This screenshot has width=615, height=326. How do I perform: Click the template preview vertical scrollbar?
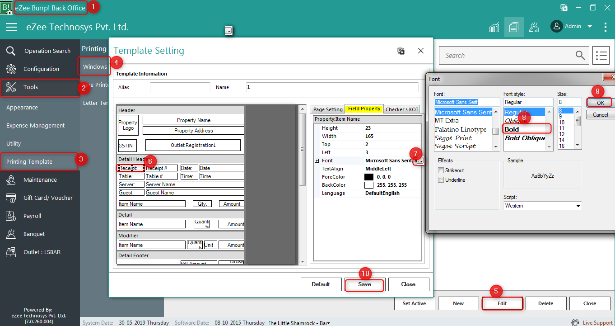pyautogui.click(x=303, y=184)
